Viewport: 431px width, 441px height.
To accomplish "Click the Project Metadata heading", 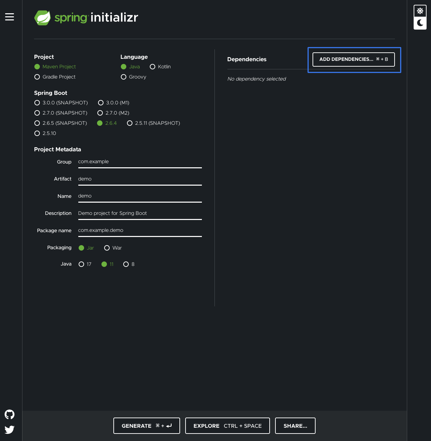I will pyautogui.click(x=58, y=149).
